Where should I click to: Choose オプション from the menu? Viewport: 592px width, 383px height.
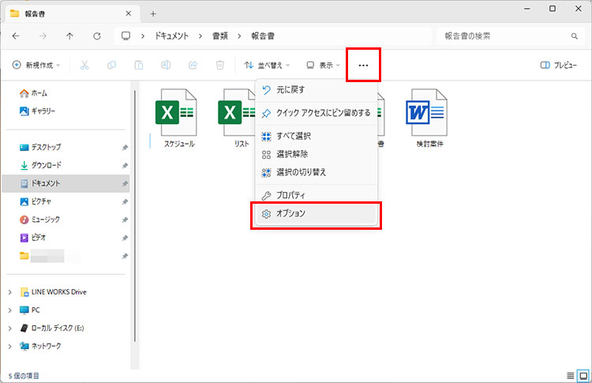(x=317, y=213)
